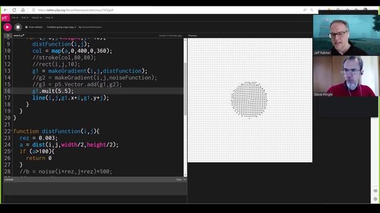Click the read aloud icon in the address bar

pyautogui.click(x=305, y=10)
